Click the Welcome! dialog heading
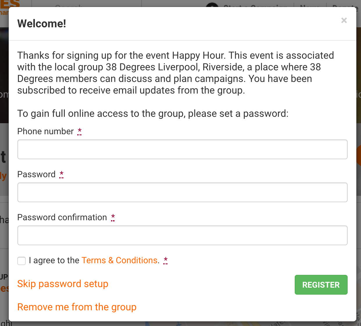 pyautogui.click(x=42, y=24)
